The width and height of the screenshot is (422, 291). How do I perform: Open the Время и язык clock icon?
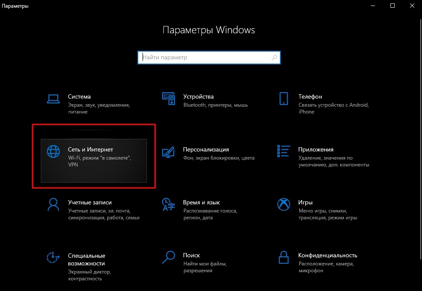click(x=169, y=204)
